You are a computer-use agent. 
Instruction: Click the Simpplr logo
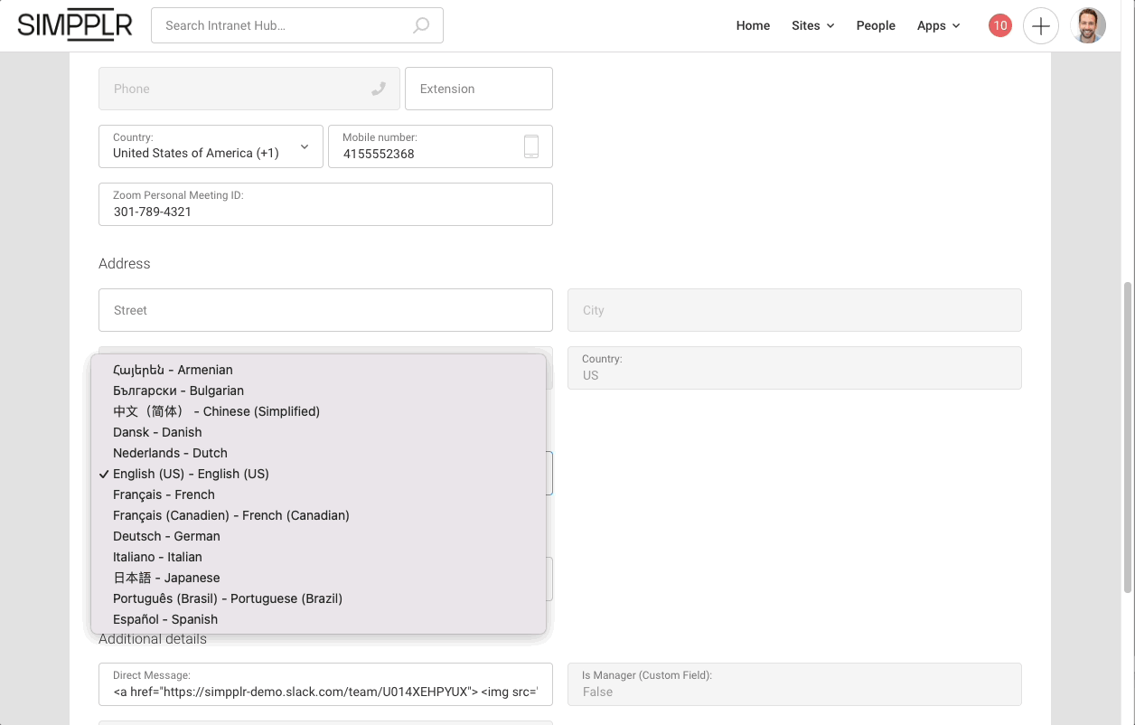pyautogui.click(x=75, y=25)
